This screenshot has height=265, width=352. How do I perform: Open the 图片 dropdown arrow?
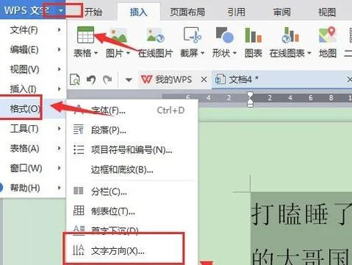pyautogui.click(x=127, y=53)
